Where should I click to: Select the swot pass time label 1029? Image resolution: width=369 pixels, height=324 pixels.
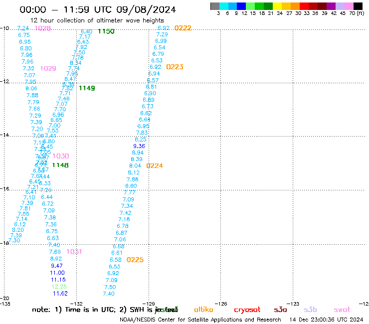(x=48, y=68)
